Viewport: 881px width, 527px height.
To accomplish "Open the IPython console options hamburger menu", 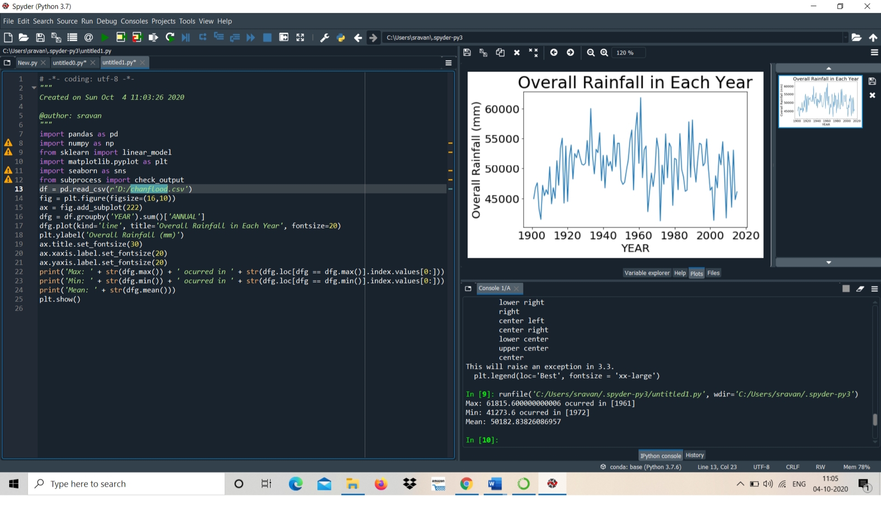I will pyautogui.click(x=874, y=288).
